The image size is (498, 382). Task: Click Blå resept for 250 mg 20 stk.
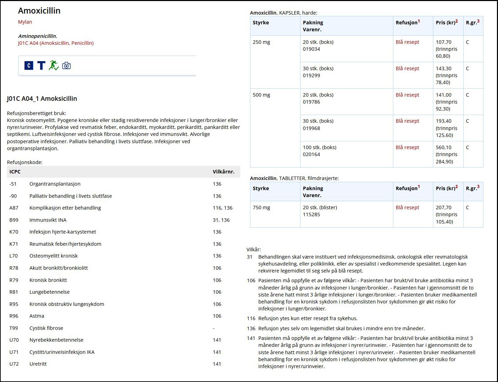pos(407,42)
